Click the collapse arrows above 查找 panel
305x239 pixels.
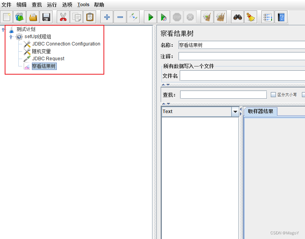[x=166, y=85]
